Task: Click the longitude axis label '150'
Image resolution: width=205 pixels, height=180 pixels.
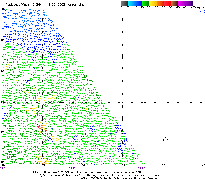Action: pos(2,166)
